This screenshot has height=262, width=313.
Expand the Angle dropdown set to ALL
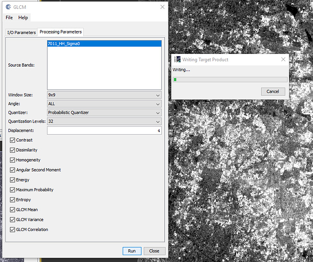pyautogui.click(x=104, y=104)
